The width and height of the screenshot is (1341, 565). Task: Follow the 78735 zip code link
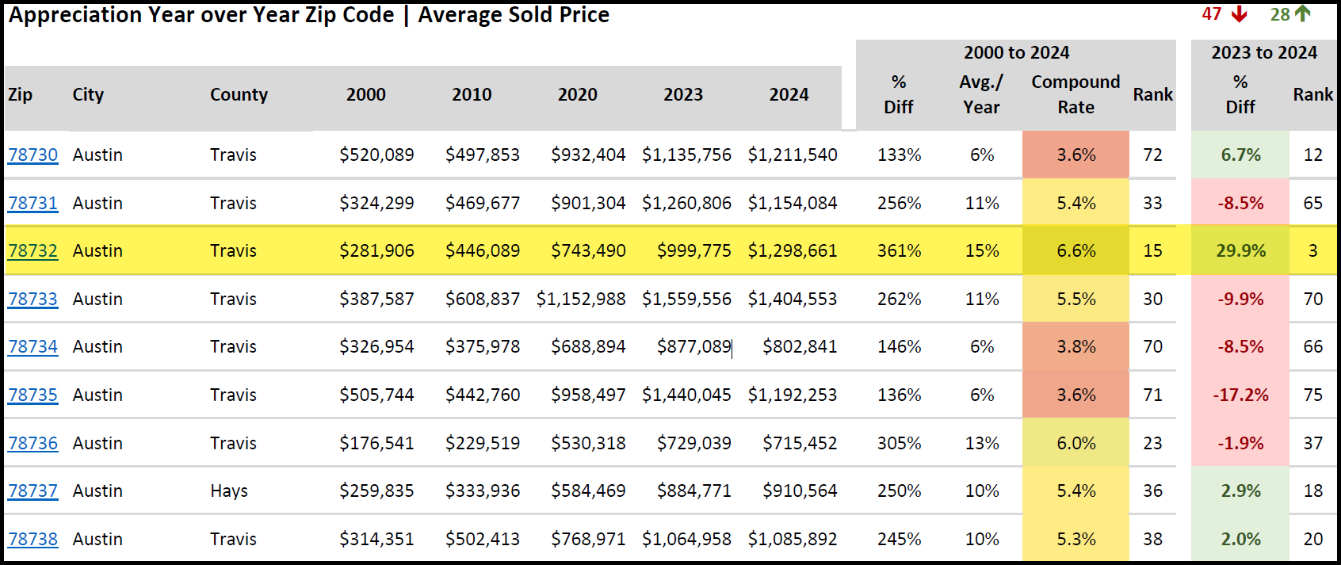[32, 395]
